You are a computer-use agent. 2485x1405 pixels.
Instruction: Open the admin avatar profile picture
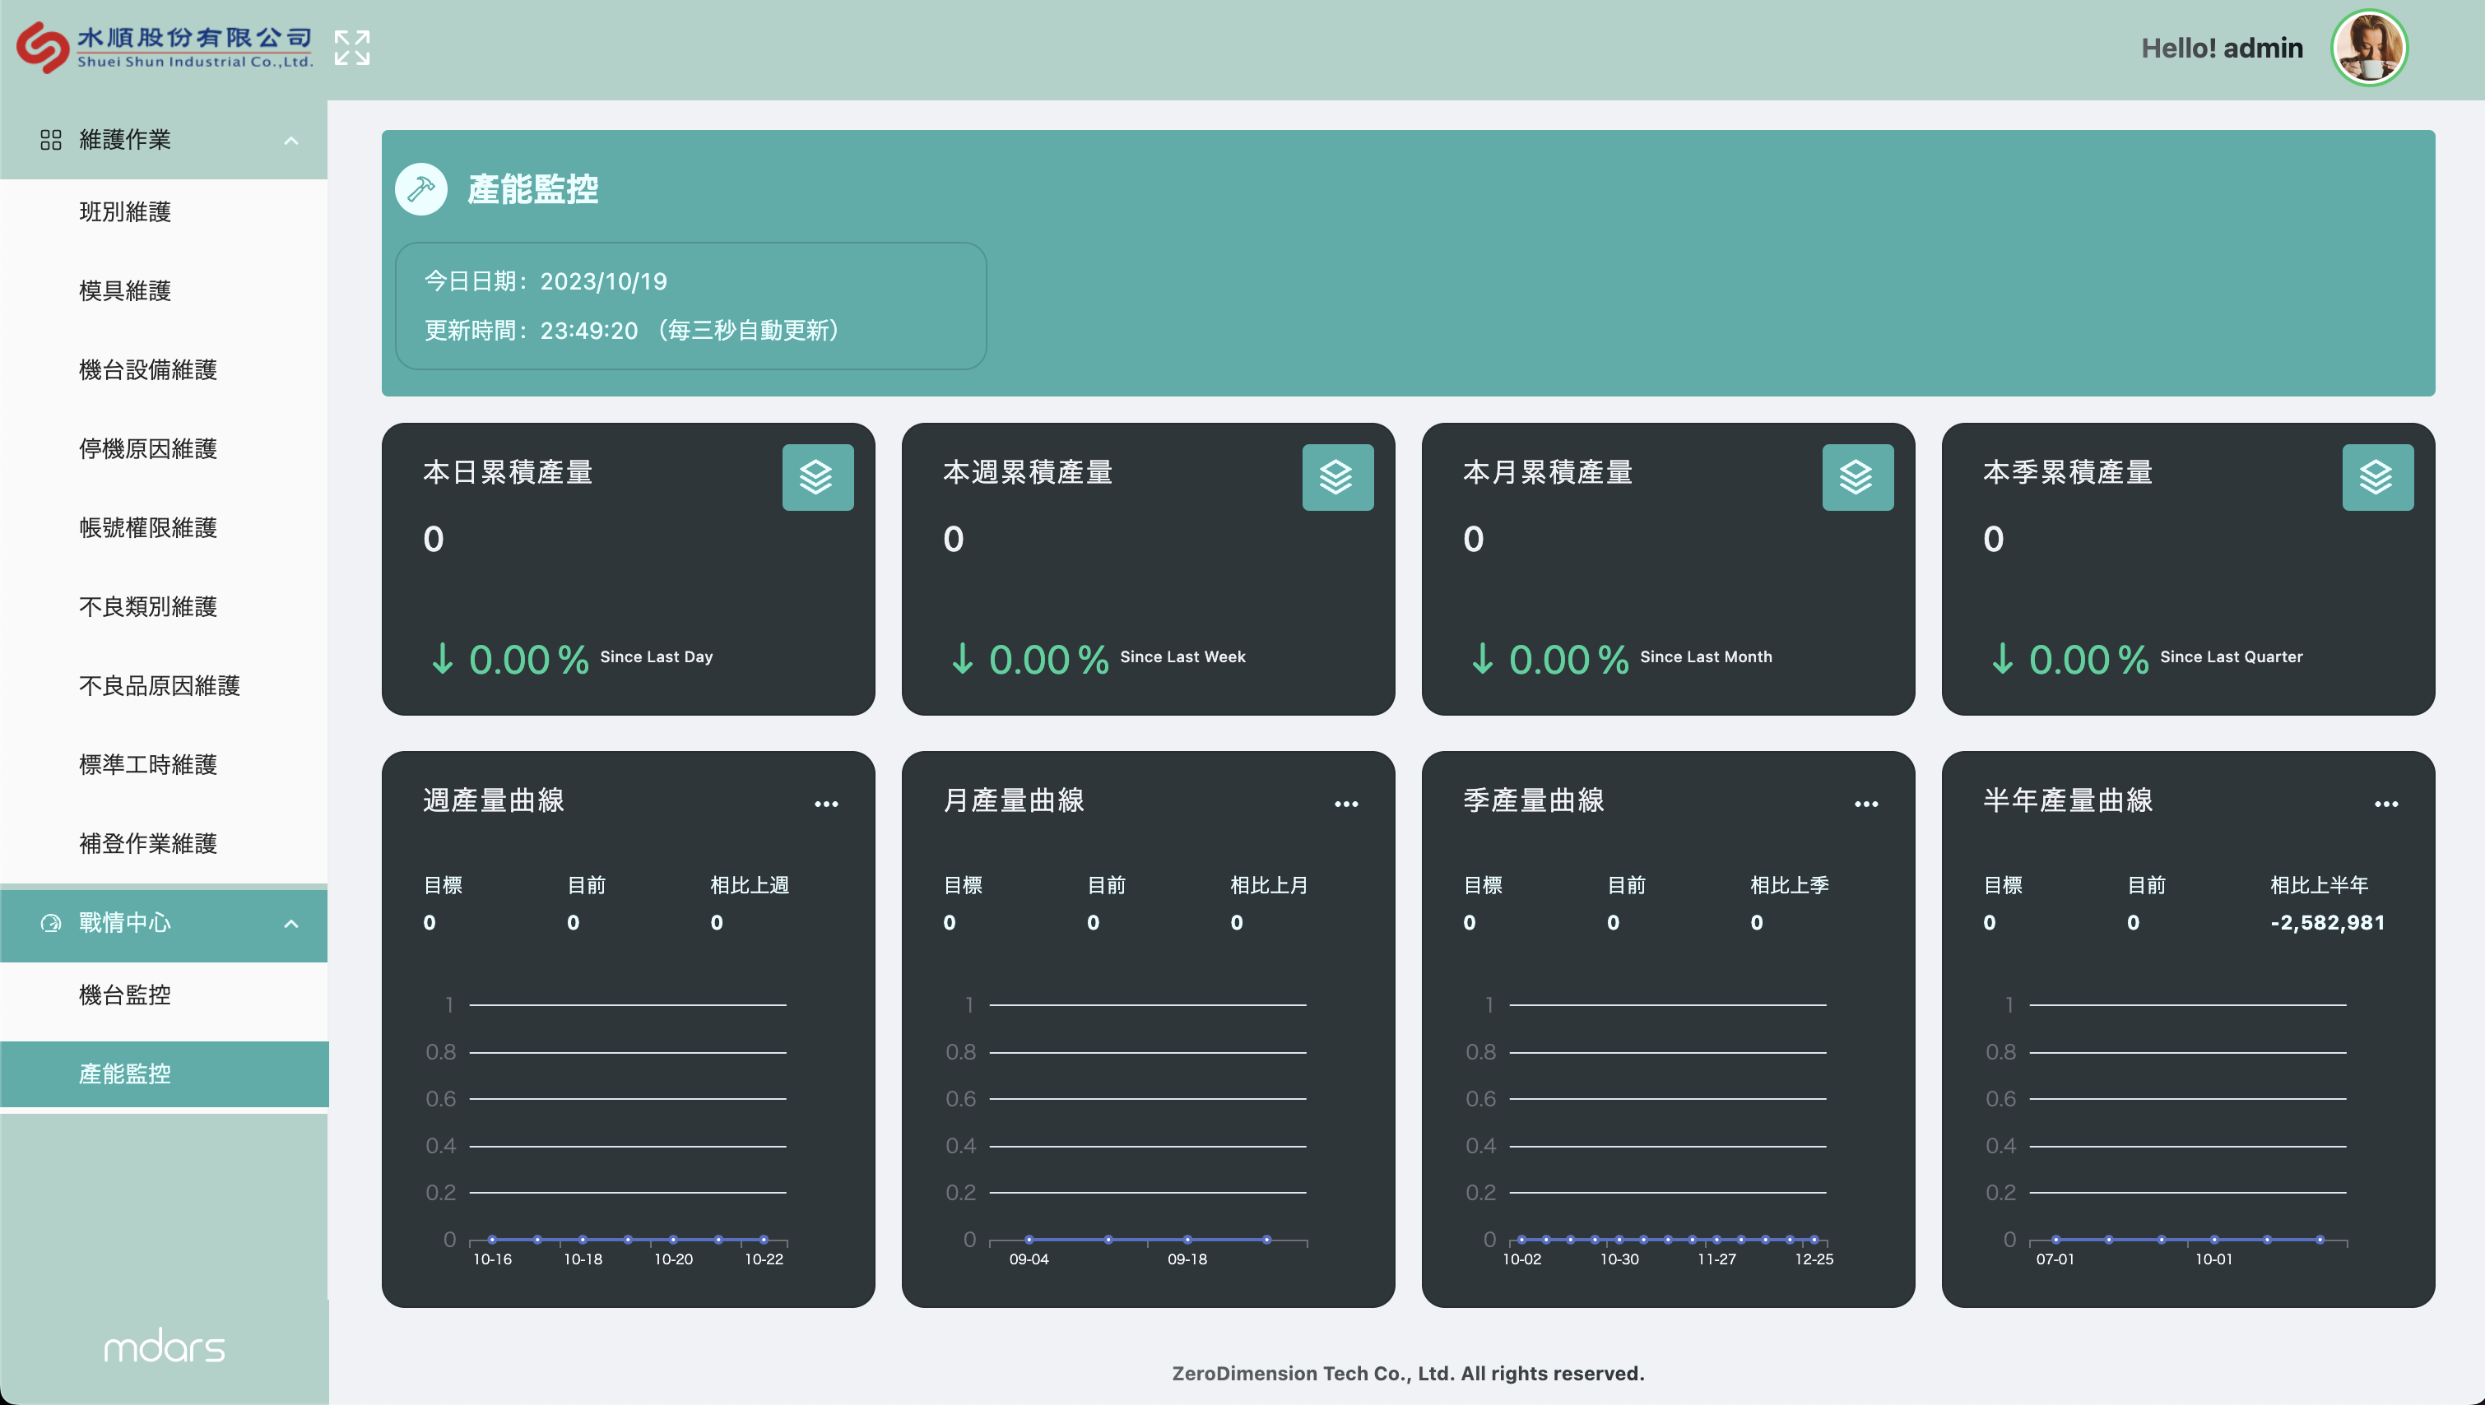[x=2368, y=47]
